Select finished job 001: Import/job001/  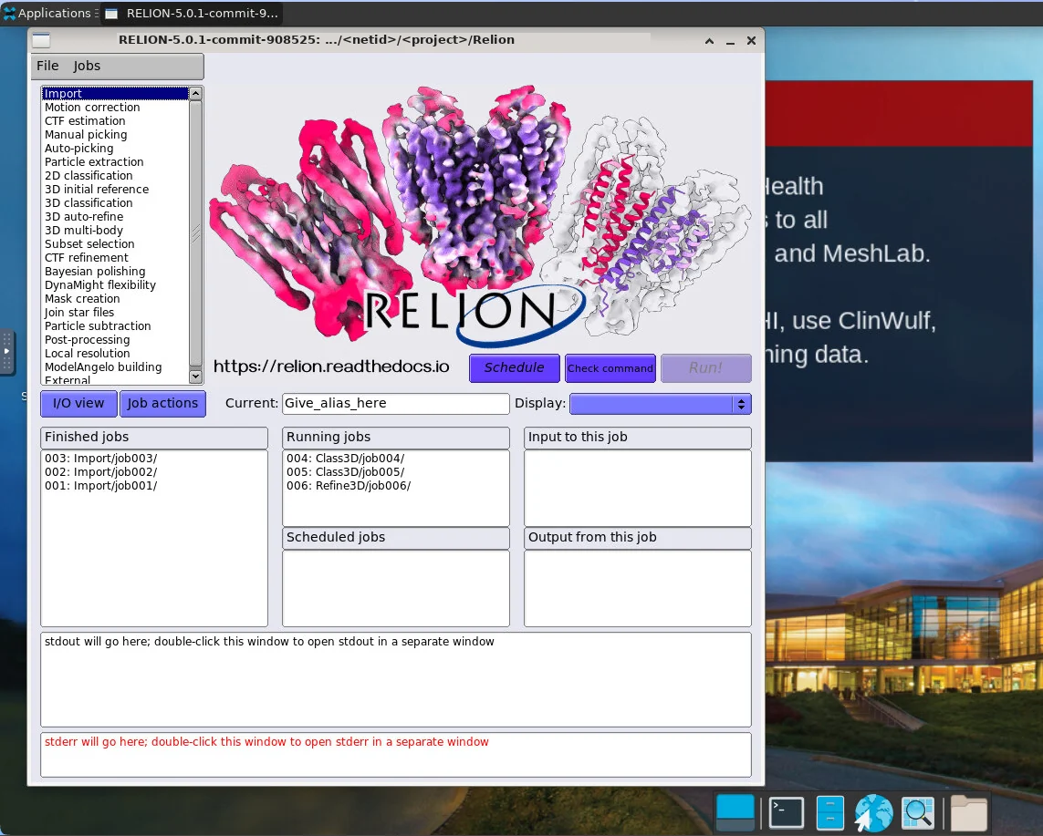(x=154, y=486)
